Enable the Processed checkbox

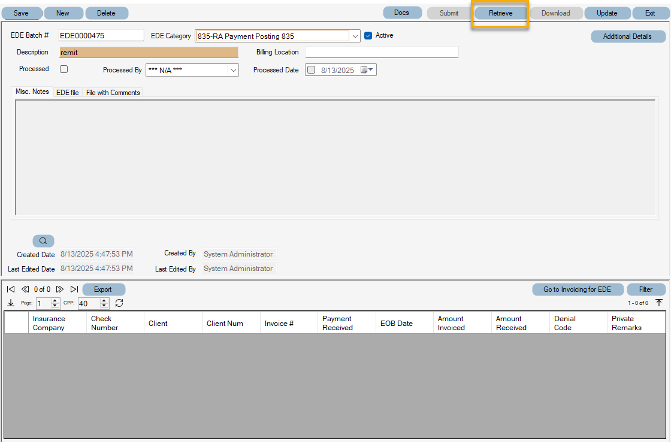pos(64,69)
